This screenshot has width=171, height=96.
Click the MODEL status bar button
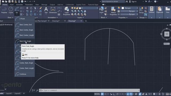pos(97,94)
